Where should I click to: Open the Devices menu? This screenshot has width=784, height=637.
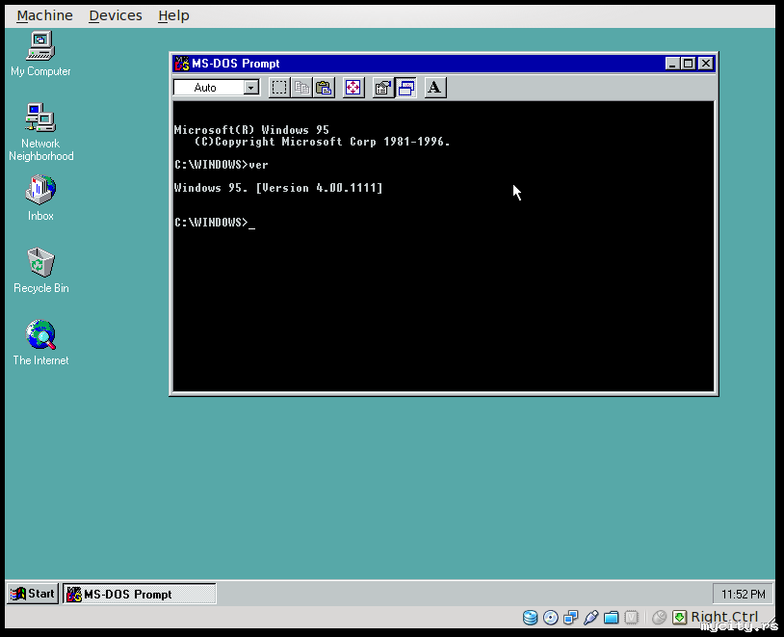pos(116,15)
